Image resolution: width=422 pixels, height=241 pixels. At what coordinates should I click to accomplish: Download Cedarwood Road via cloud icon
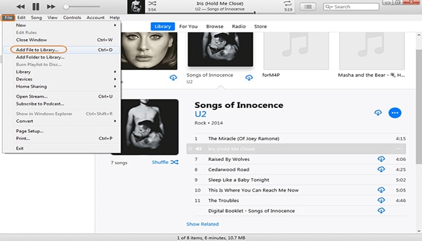pyautogui.click(x=381, y=169)
